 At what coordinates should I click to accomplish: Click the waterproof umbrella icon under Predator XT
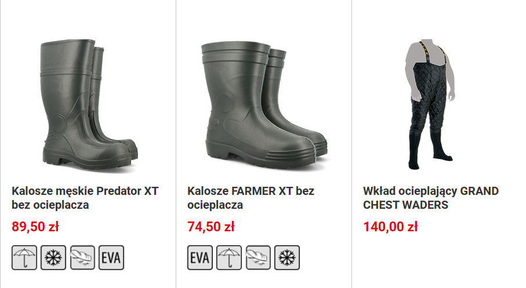tap(24, 257)
